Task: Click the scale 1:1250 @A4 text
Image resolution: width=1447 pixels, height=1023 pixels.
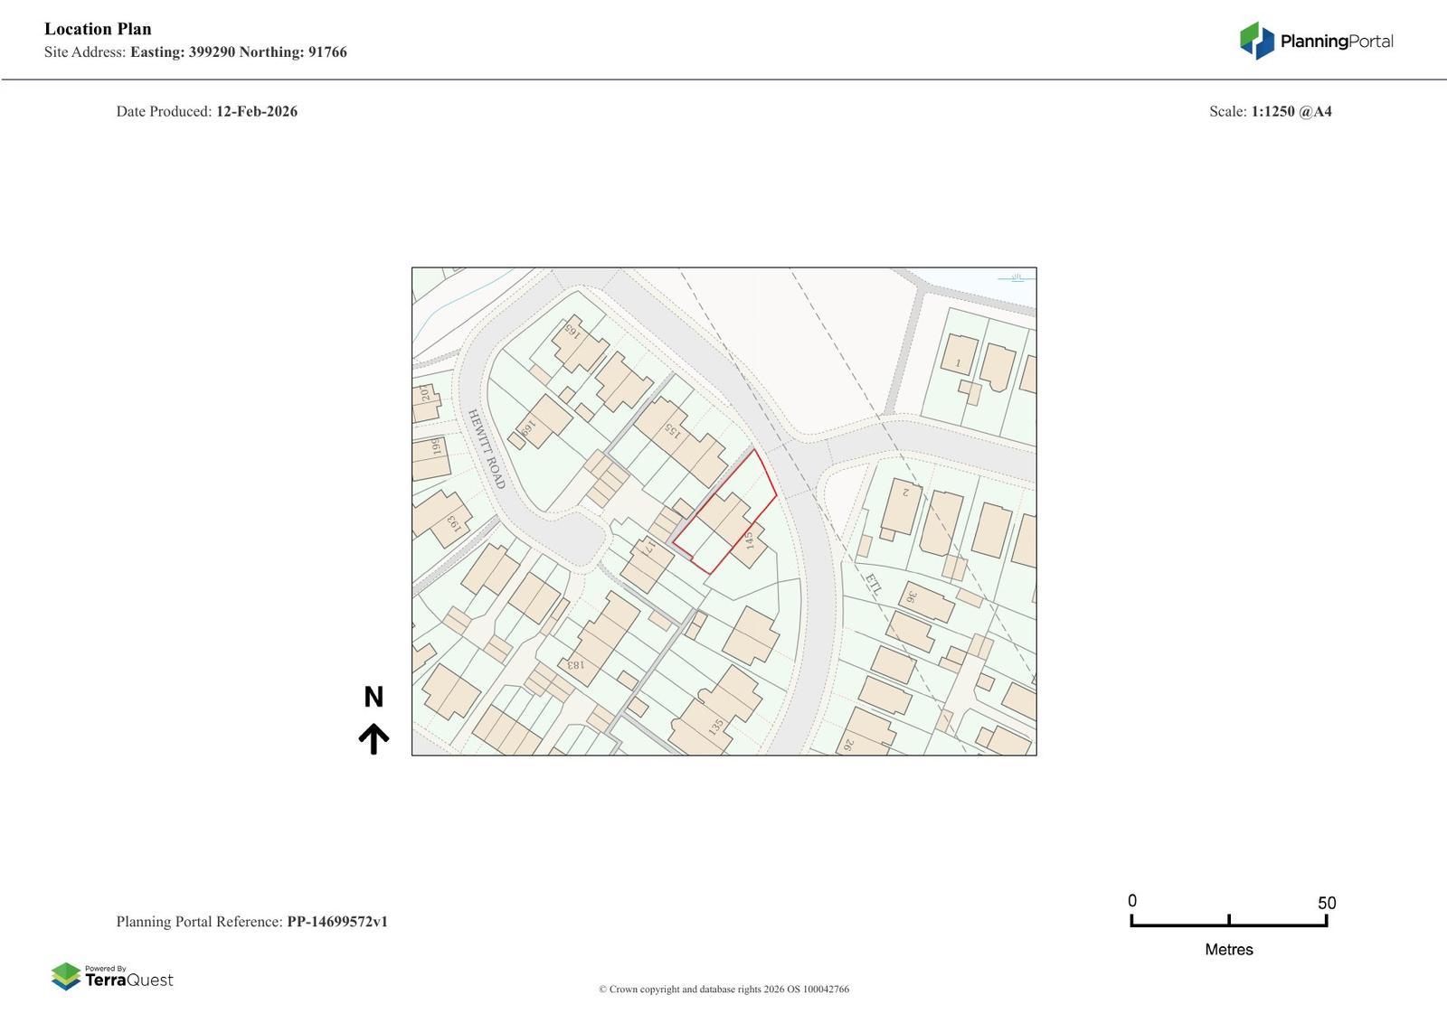Action: (x=1291, y=111)
